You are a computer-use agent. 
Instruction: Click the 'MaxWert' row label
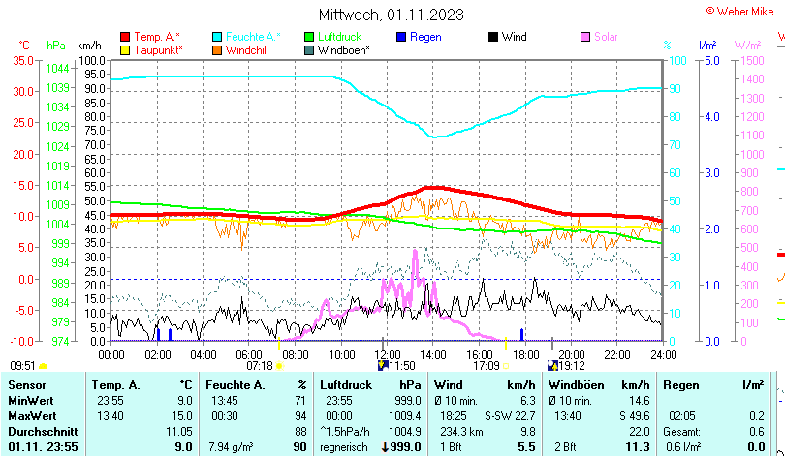coord(32,416)
